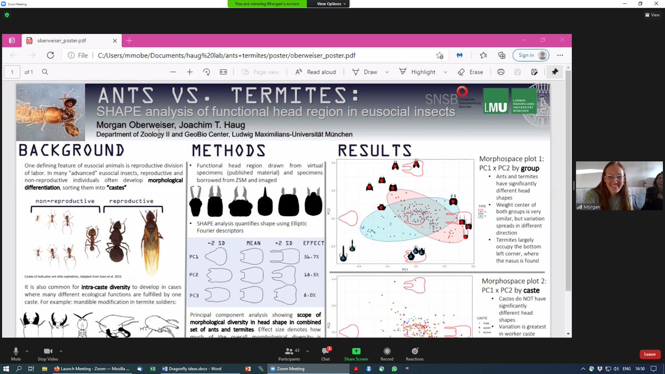
Task: Rotate the PDF page
Action: click(206, 72)
